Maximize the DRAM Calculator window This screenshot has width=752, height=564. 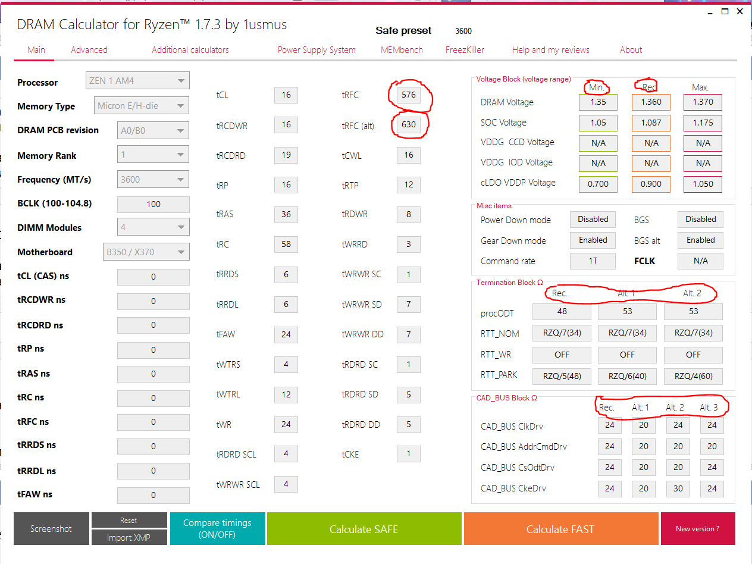coord(725,11)
